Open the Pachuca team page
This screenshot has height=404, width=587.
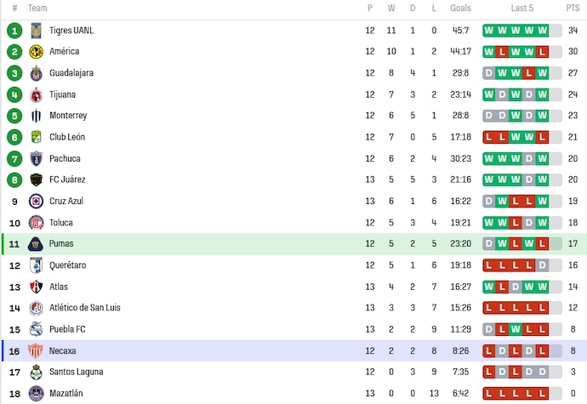pos(65,158)
